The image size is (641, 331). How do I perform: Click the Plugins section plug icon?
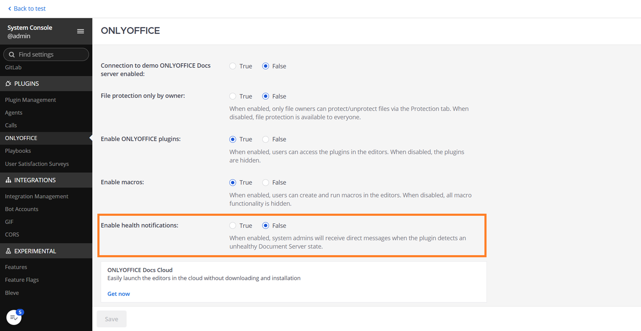[x=8, y=83]
